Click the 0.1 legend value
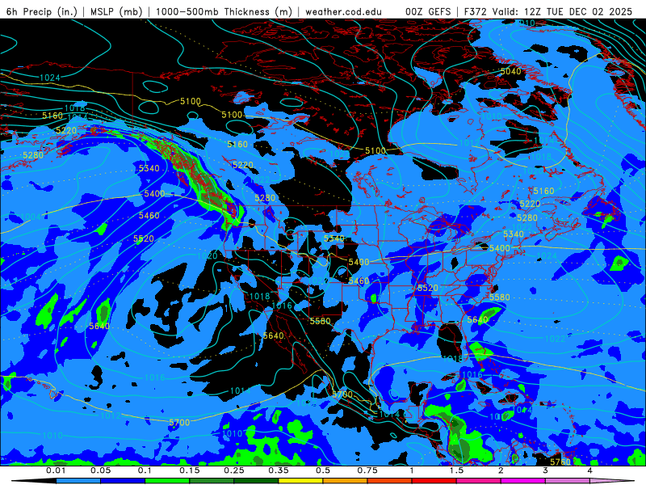 [145, 470]
